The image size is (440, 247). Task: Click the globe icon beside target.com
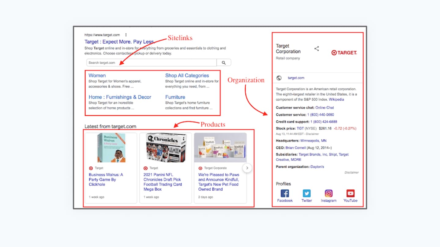[279, 78]
